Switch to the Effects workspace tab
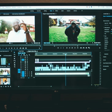Screen dimensions: 112x112 (x=57, y=11)
